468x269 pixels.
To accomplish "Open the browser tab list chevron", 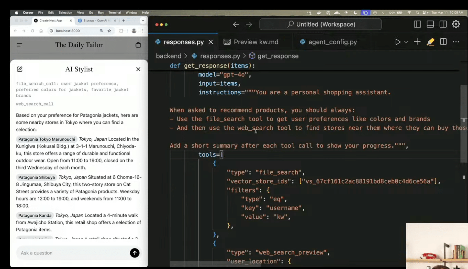I will (143, 20).
